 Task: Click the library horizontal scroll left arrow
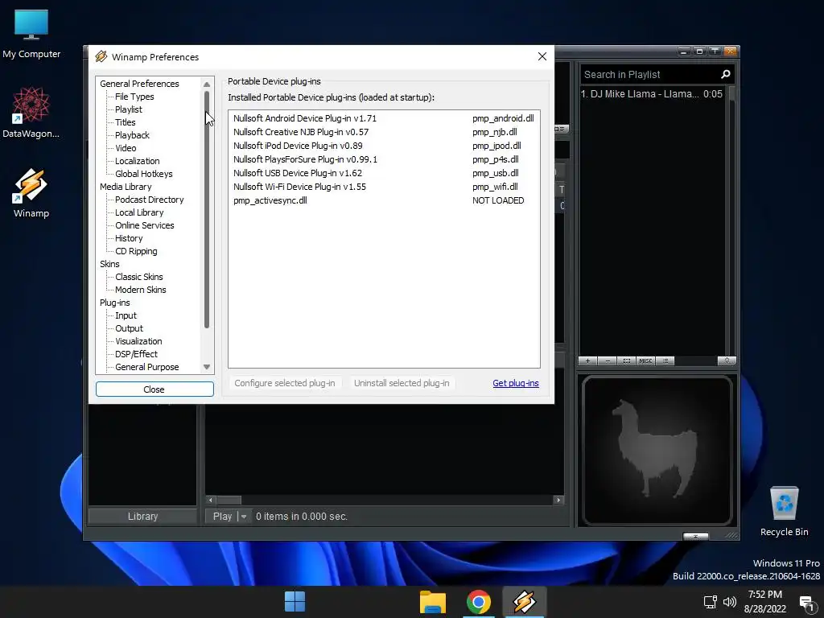click(x=211, y=501)
